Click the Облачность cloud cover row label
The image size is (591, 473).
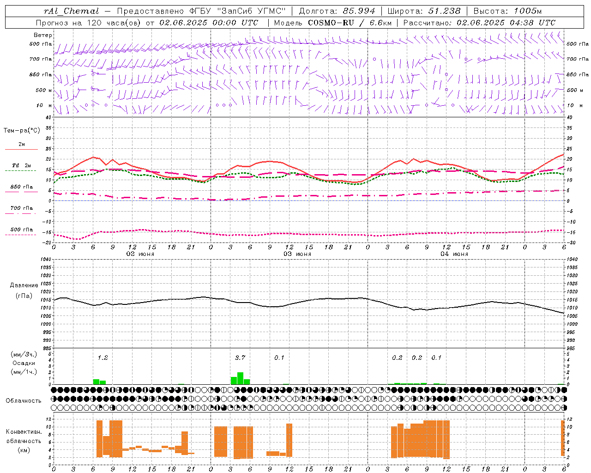click(24, 401)
